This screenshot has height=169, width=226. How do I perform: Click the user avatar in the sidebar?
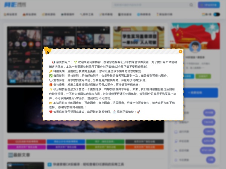(x=195, y=47)
